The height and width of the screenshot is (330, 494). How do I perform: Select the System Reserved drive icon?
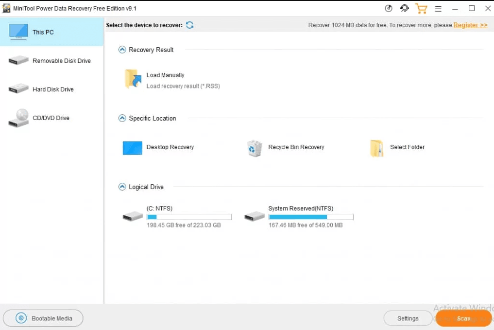[x=254, y=216]
